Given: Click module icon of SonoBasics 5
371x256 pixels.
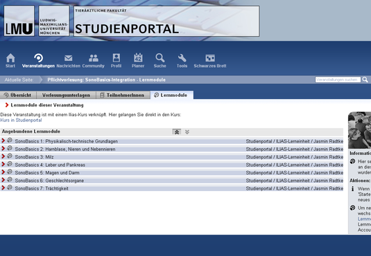Looking at the screenshot, I should pos(10,172).
